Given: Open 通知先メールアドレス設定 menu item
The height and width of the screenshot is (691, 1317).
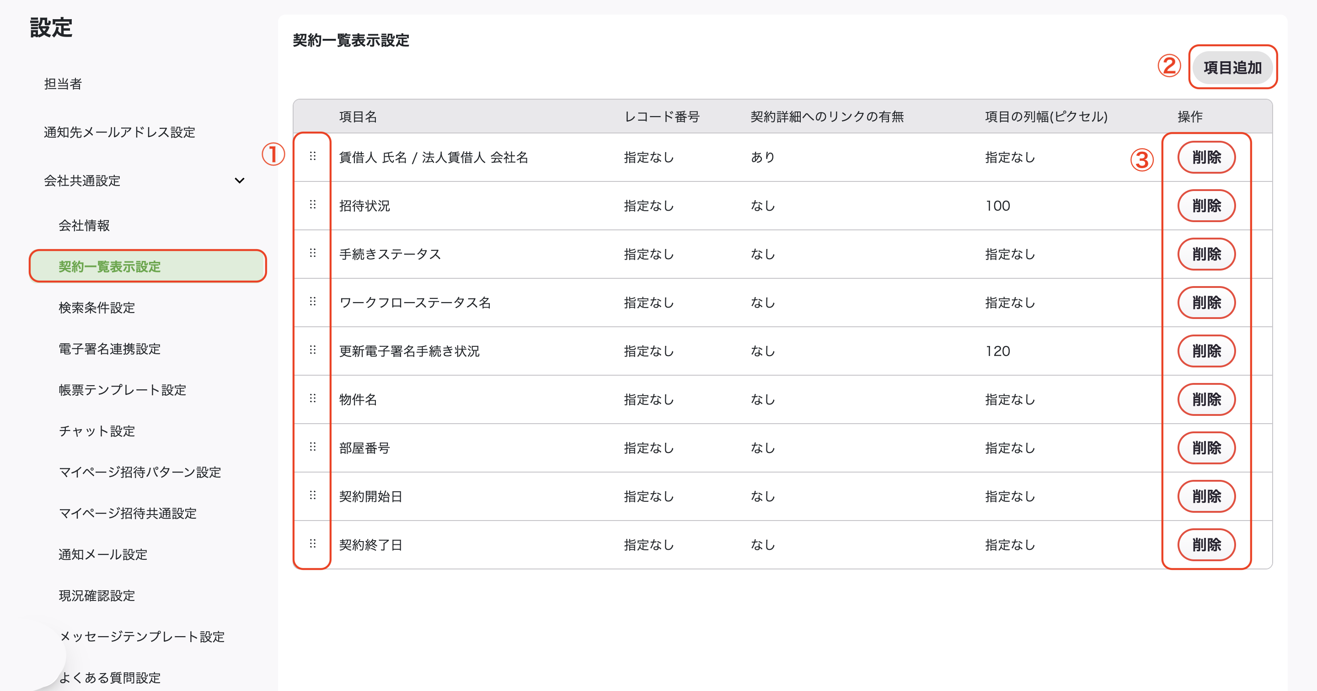Looking at the screenshot, I should [x=120, y=133].
